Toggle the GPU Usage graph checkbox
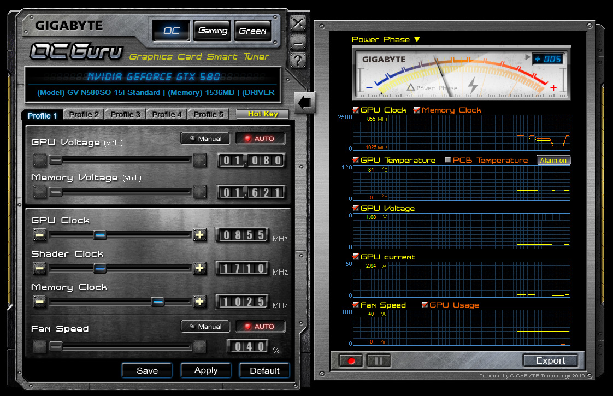Image resolution: width=613 pixels, height=396 pixels. tap(425, 305)
